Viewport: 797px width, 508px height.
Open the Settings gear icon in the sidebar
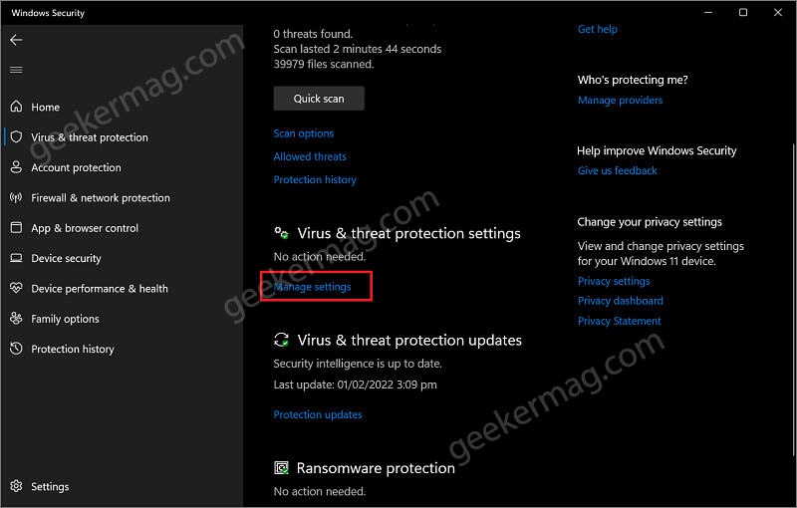16,486
